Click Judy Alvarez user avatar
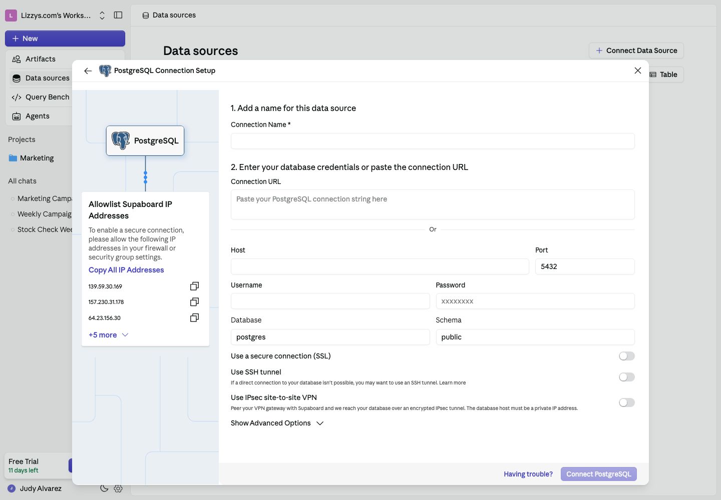This screenshot has width=721, height=500. [12, 488]
